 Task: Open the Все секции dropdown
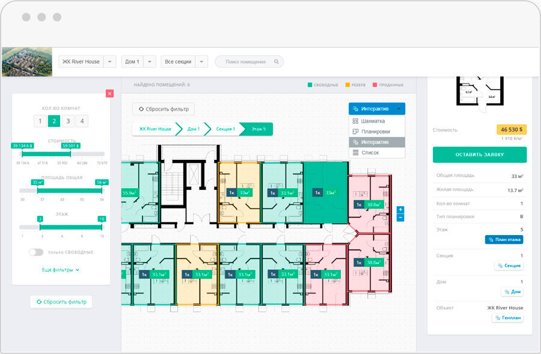(x=185, y=62)
